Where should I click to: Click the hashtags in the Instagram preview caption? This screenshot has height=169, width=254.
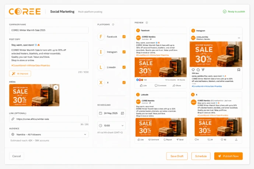click(x=207, y=86)
